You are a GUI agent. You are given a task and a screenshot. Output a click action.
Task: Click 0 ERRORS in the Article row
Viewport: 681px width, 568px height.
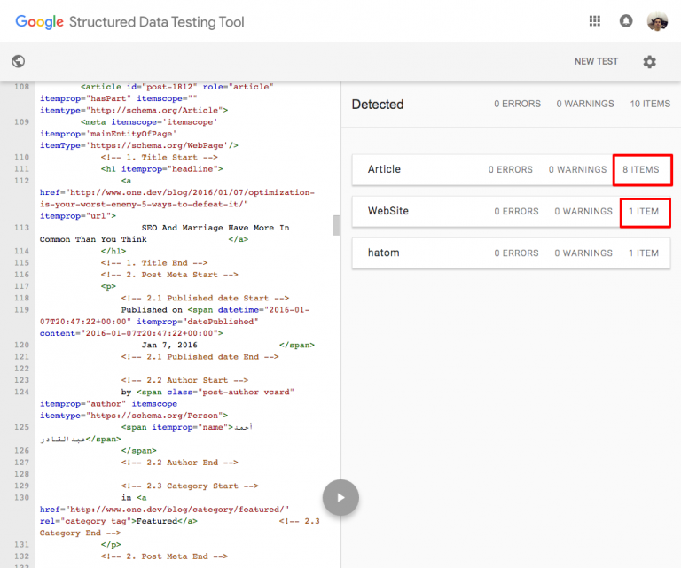coord(511,169)
